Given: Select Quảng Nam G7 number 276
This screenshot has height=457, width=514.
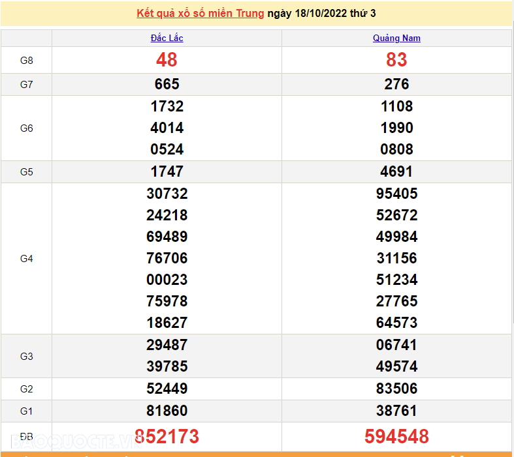Looking at the screenshot, I should 396,84.
